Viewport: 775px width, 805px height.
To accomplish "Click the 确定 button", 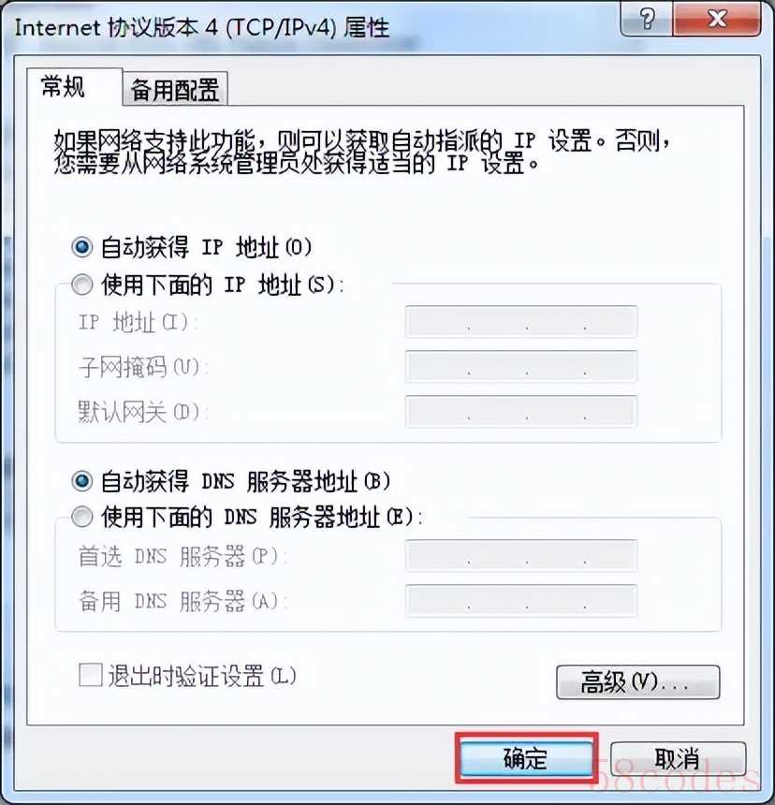I will (526, 758).
